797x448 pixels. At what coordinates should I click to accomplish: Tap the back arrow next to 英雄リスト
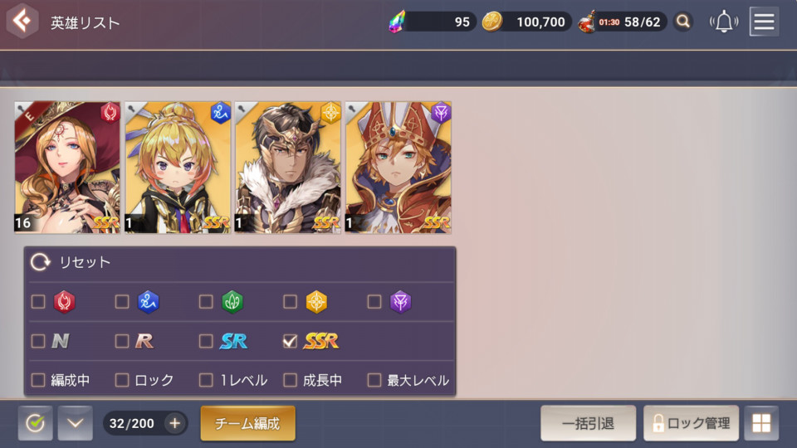click(x=22, y=21)
